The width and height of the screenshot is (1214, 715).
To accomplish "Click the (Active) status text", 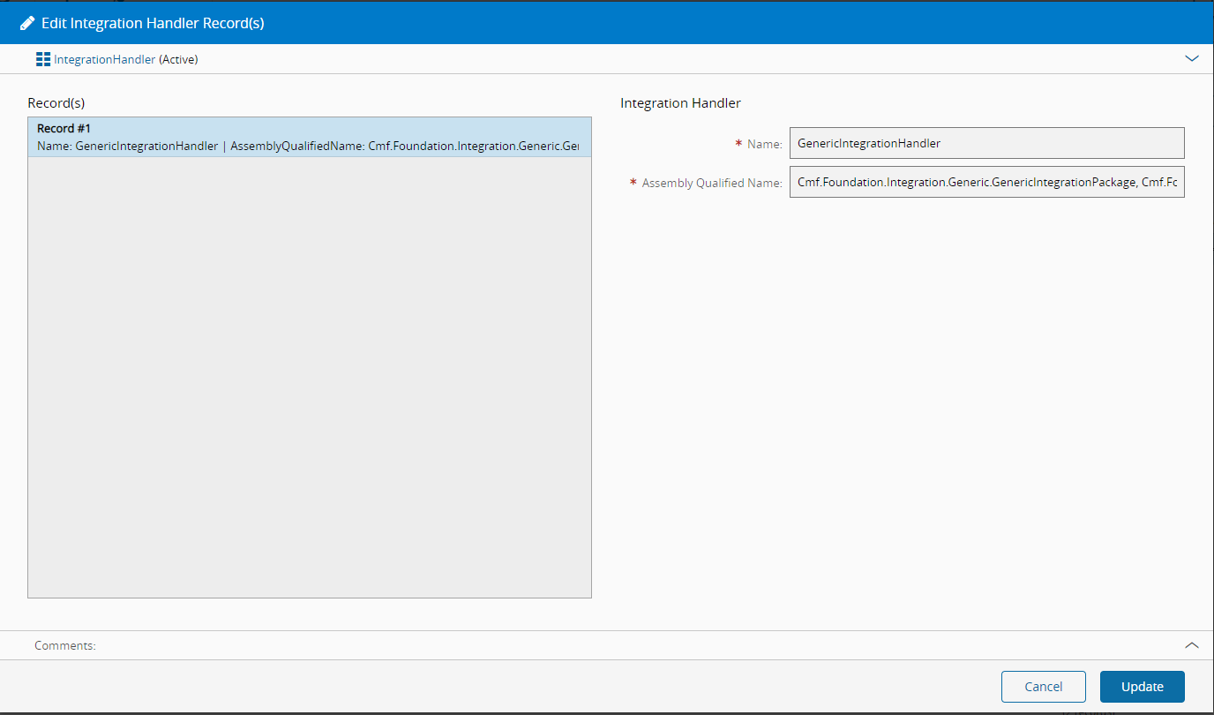I will (x=178, y=59).
